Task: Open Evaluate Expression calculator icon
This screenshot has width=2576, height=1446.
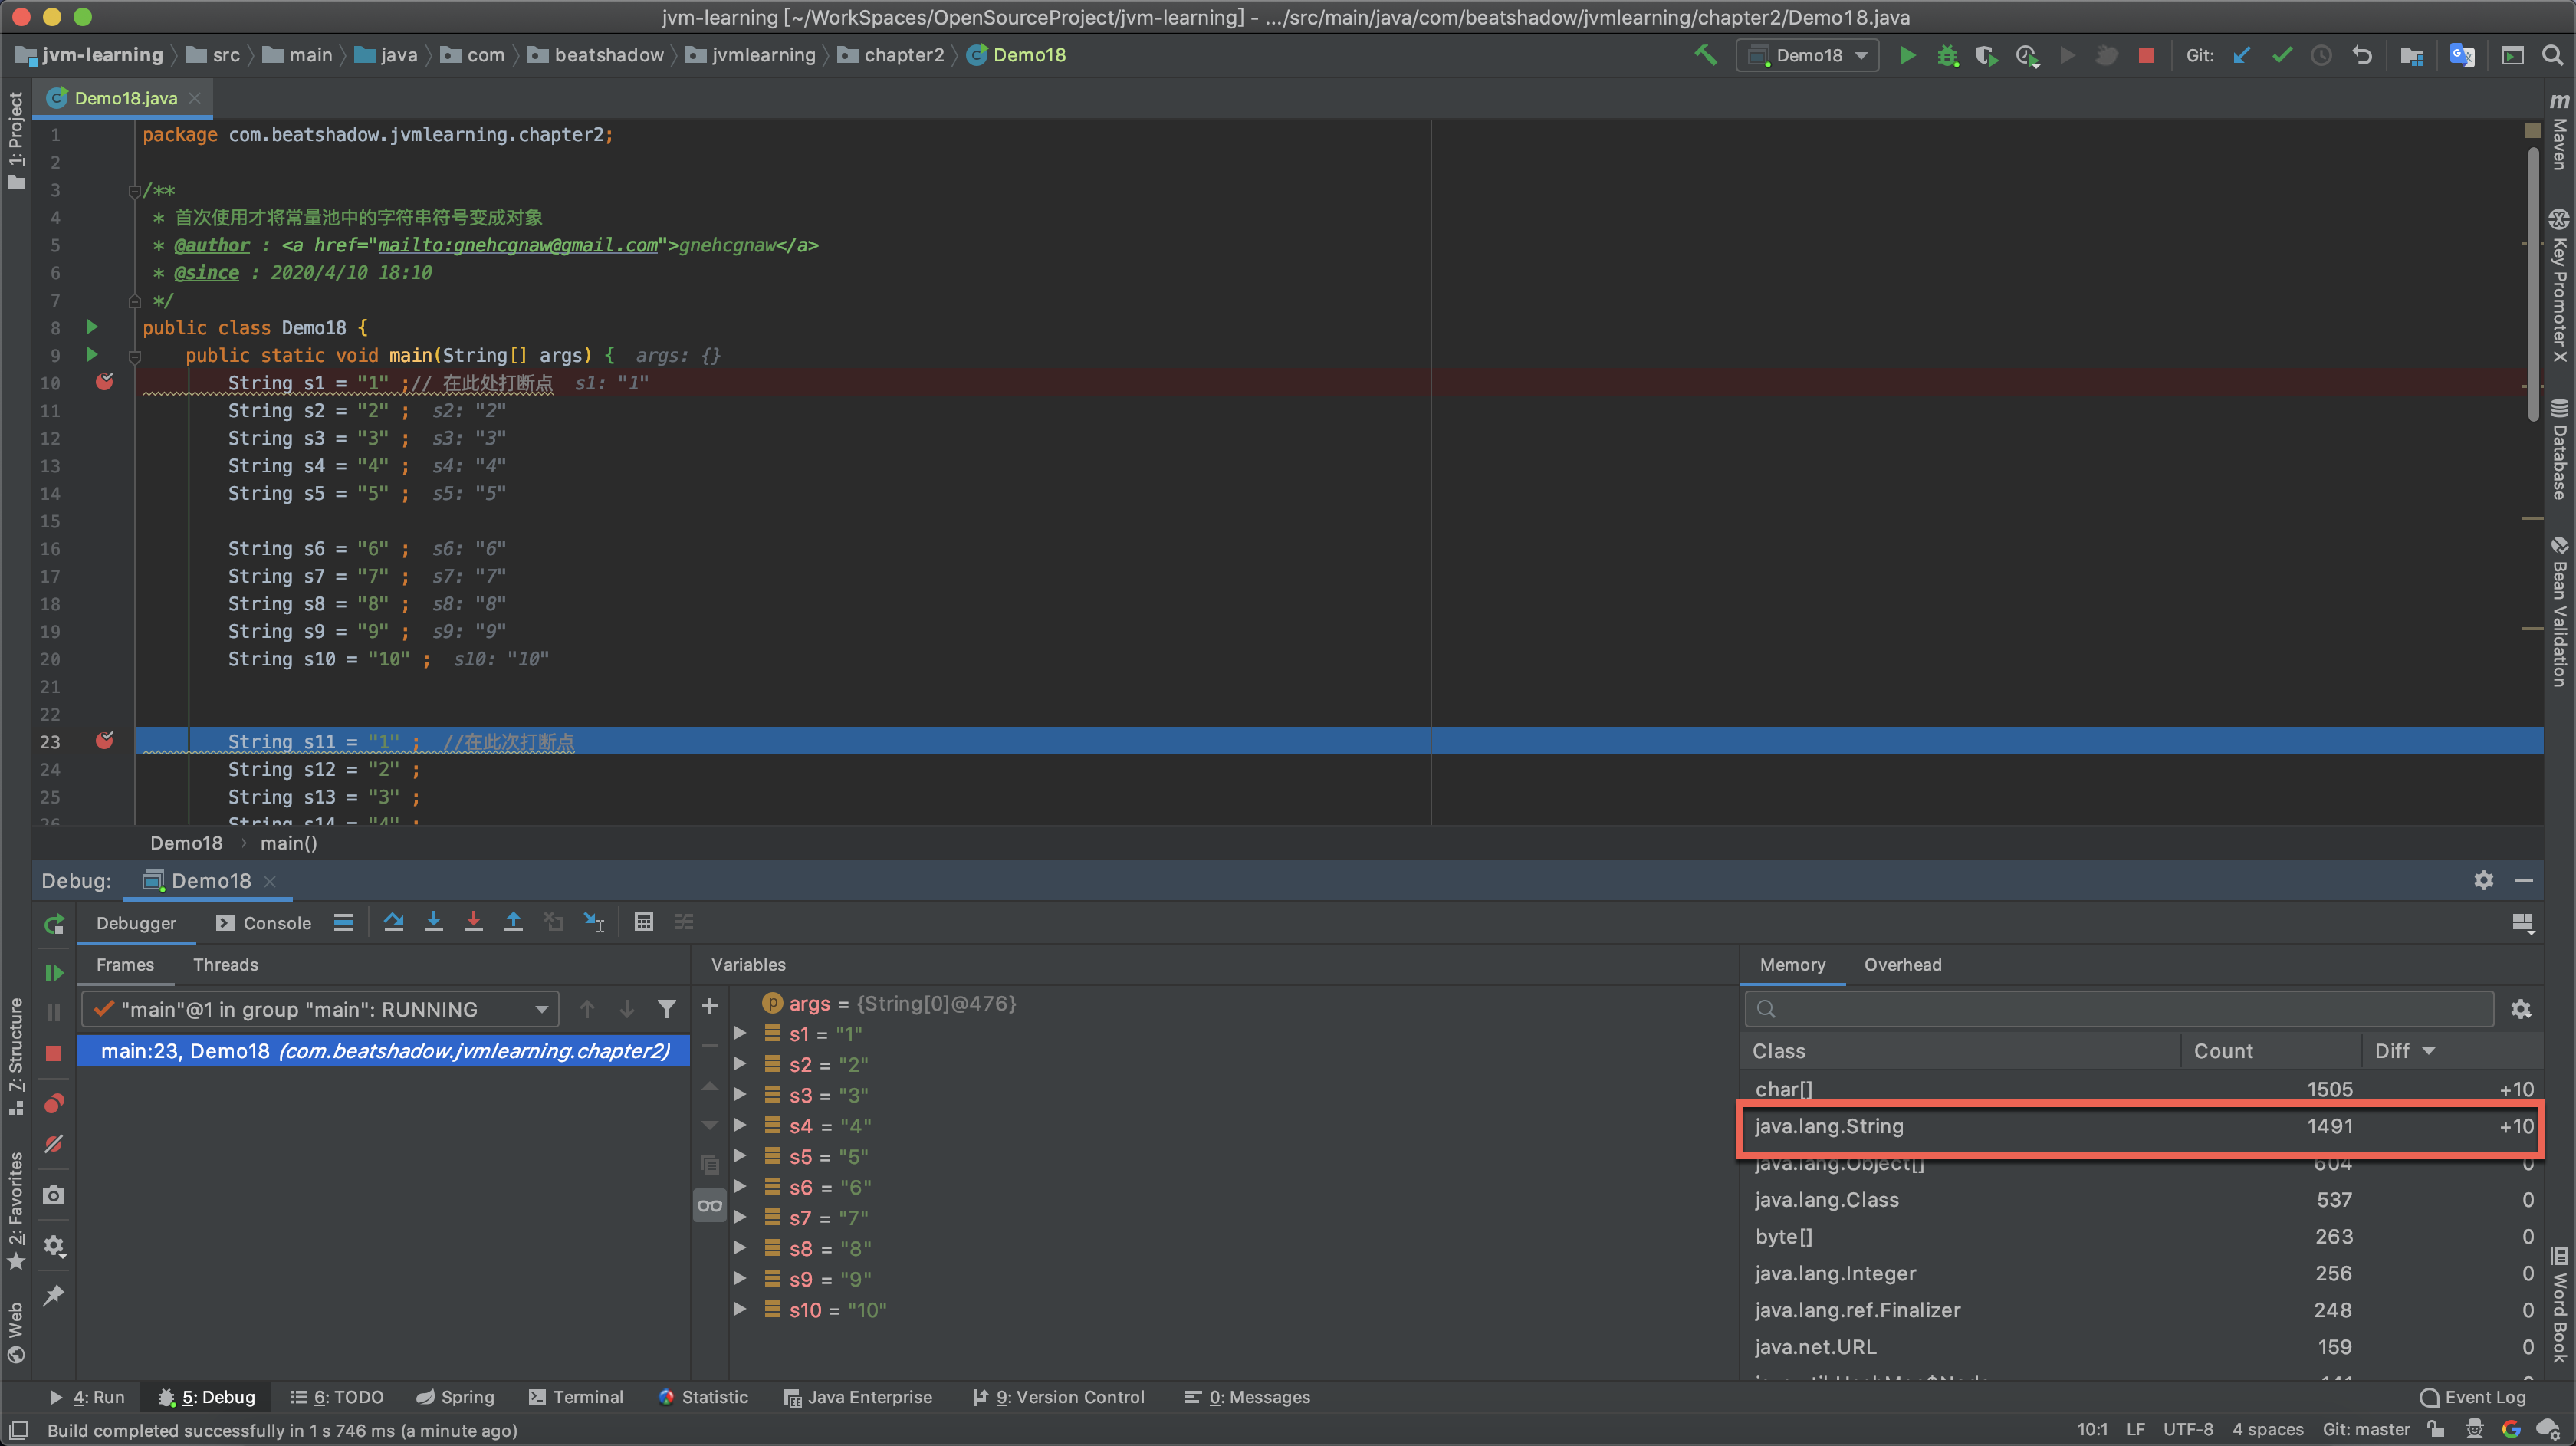Action: 643,922
